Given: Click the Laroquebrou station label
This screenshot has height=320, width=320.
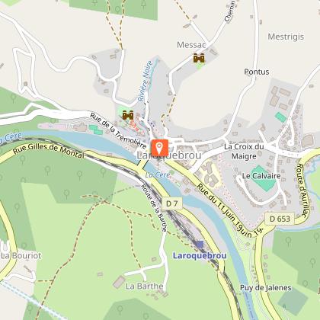Looking at the screenshot, I should click(x=200, y=255).
